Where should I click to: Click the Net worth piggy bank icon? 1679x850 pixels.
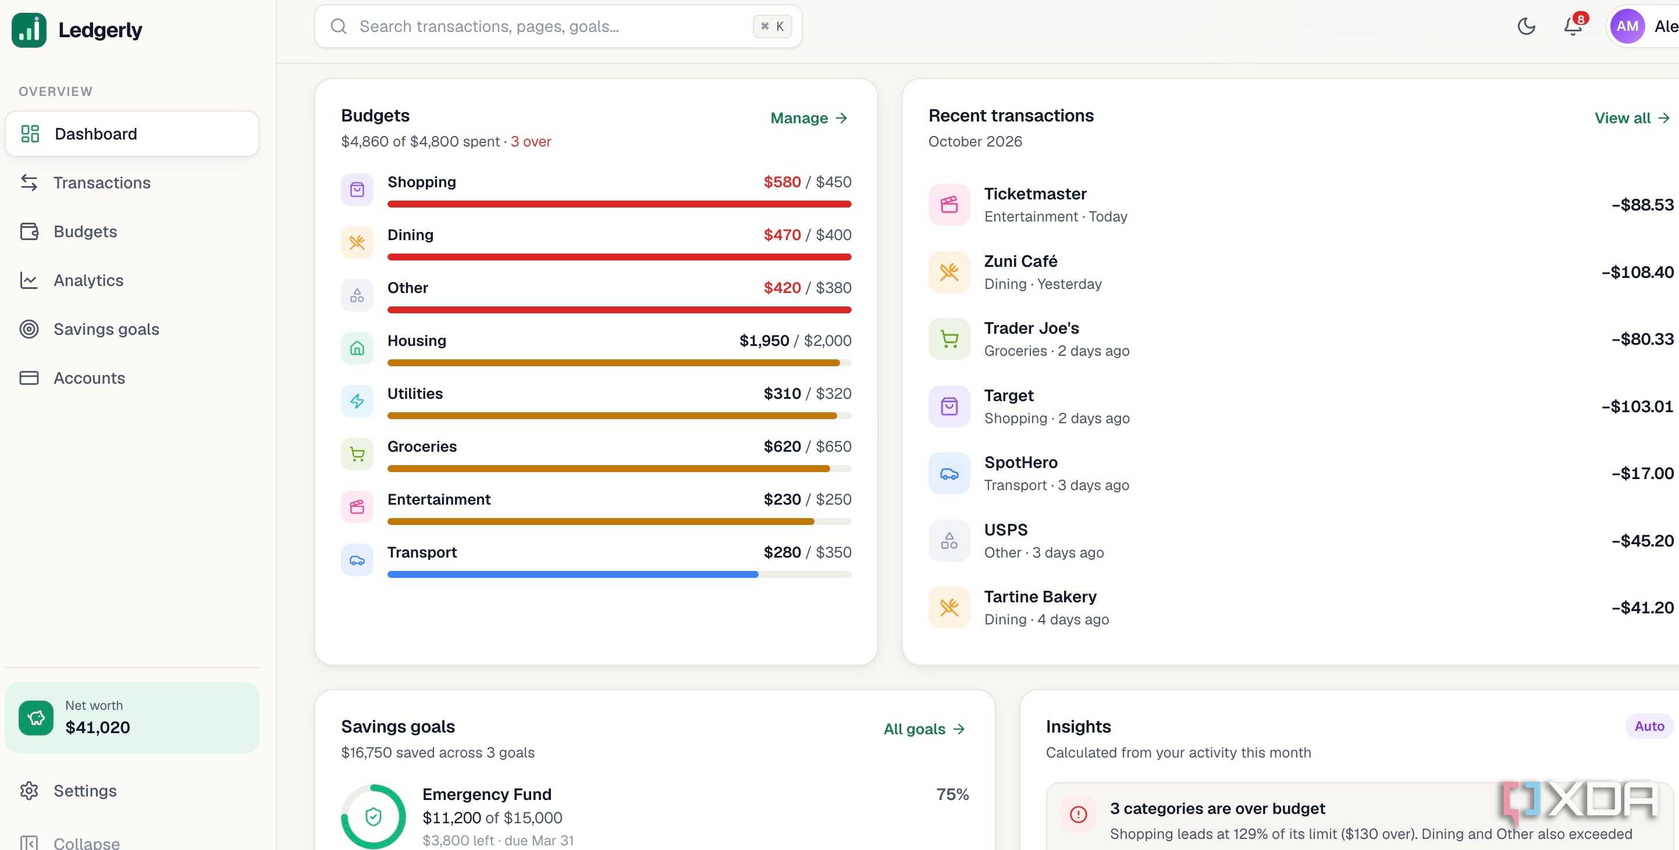[36, 718]
